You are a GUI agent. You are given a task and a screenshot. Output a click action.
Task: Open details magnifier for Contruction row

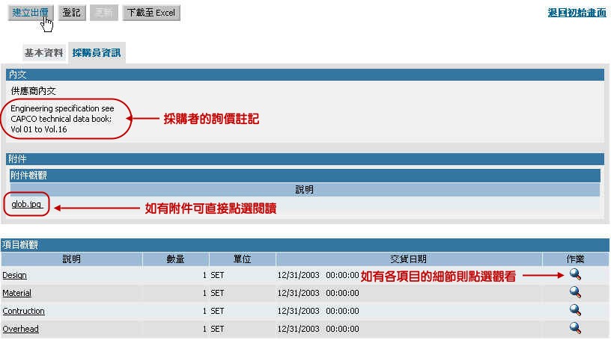[x=575, y=310]
